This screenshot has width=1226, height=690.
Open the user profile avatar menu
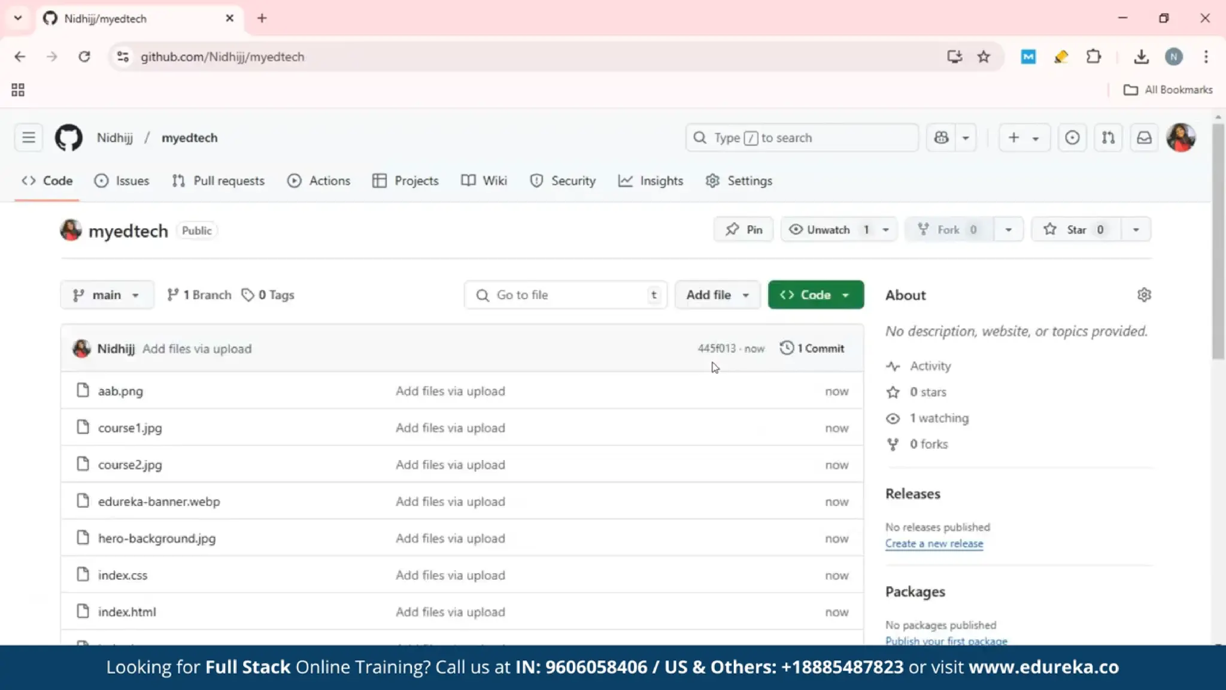(1181, 138)
